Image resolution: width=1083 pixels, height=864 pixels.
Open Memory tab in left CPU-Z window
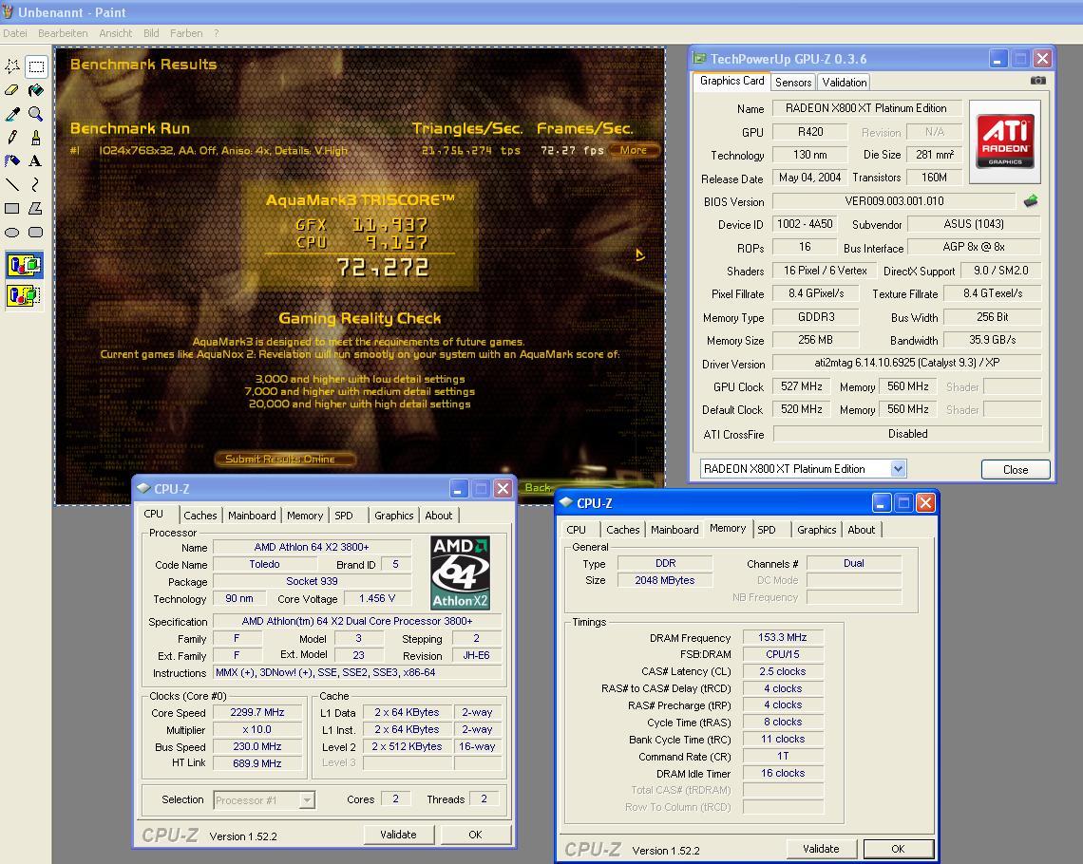click(305, 516)
